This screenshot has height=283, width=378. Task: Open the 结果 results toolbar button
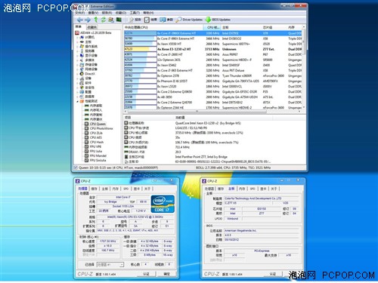[x=150, y=20]
